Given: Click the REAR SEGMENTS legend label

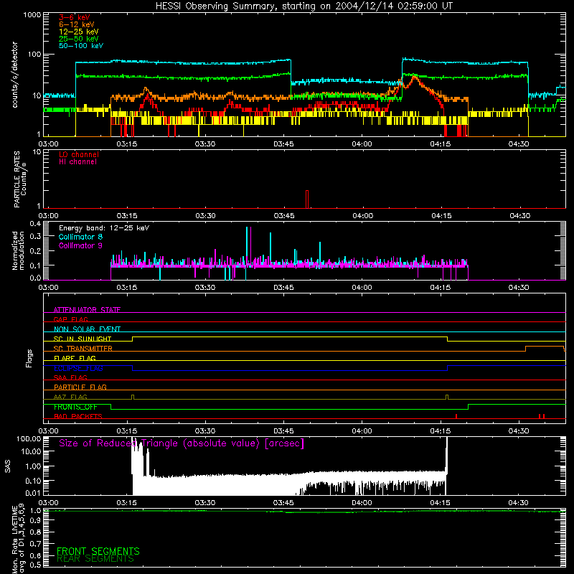Looking at the screenshot, I should (95, 559).
